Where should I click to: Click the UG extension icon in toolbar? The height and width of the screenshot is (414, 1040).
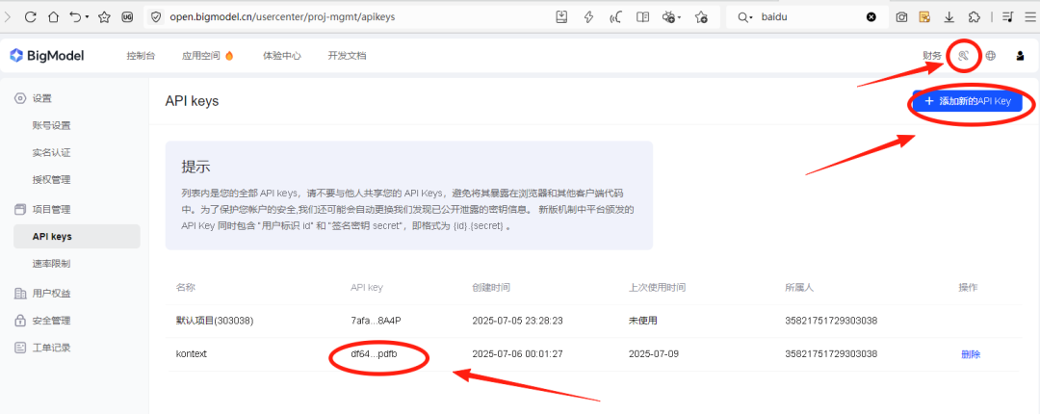point(127,17)
